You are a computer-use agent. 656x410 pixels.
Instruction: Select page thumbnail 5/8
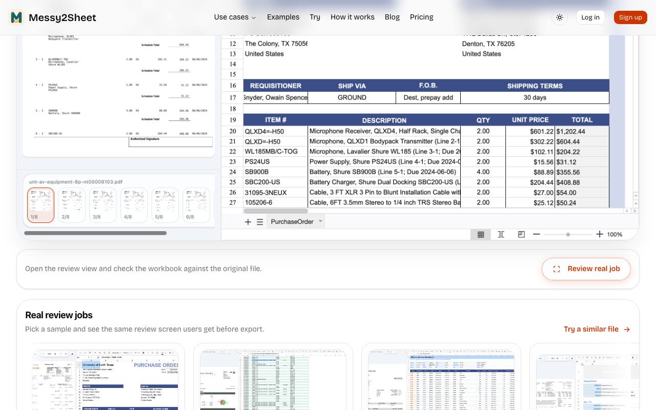[166, 205]
